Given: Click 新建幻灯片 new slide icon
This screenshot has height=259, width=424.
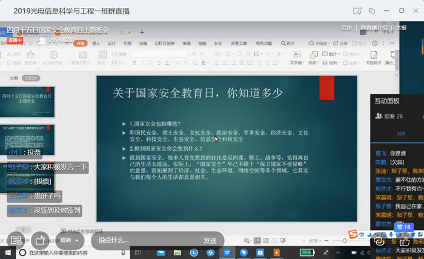Looking at the screenshot, I should pos(82,55).
